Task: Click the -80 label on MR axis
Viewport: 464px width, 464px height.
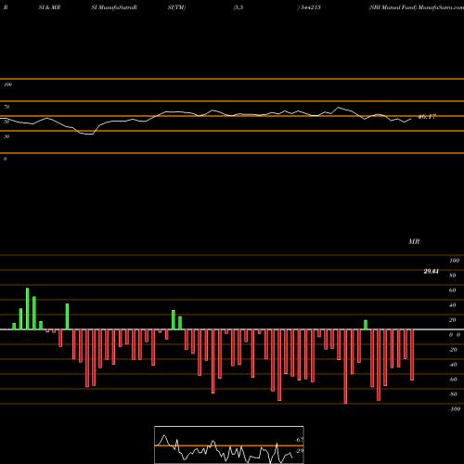Action: (x=453, y=394)
